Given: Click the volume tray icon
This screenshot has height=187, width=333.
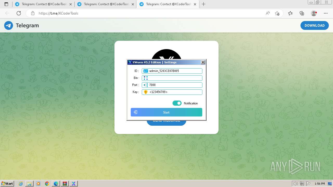Looking at the screenshot, I should (296, 184).
